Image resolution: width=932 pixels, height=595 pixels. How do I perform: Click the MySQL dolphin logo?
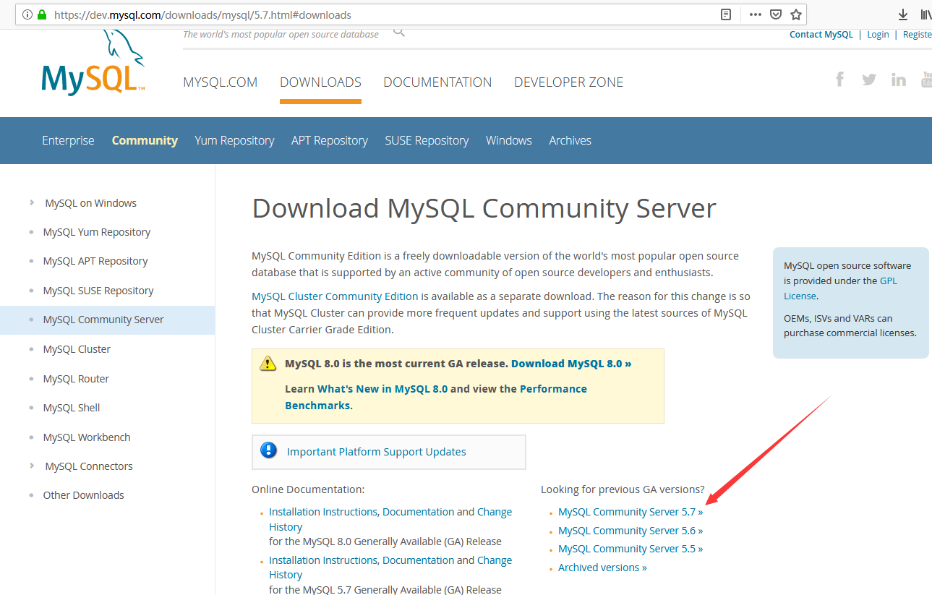click(94, 62)
